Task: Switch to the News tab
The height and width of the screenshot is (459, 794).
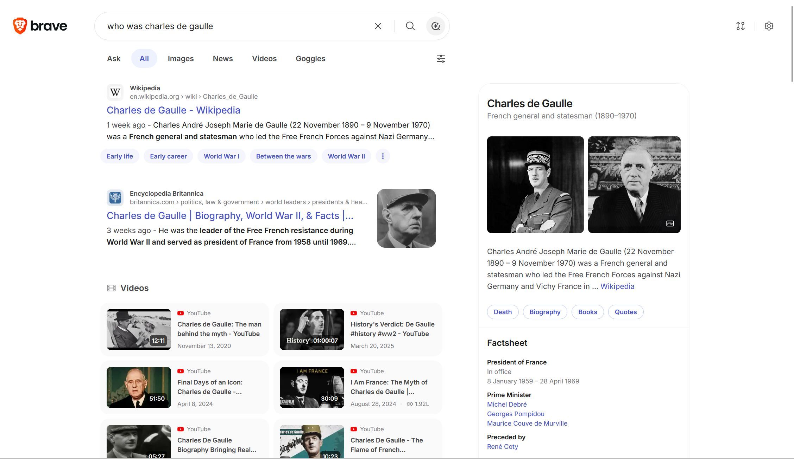Action: (223, 59)
